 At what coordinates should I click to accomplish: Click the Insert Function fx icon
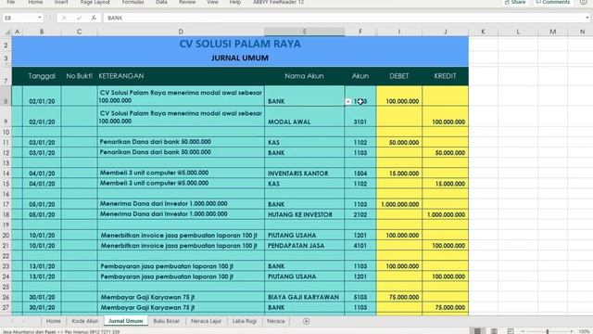[94, 18]
